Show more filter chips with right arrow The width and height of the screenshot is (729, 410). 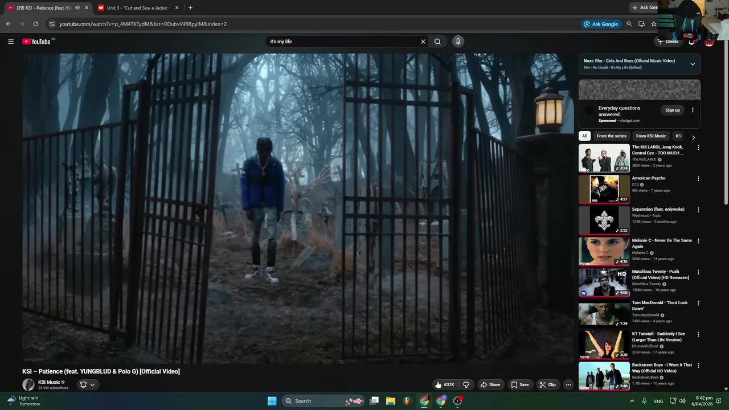click(x=693, y=137)
